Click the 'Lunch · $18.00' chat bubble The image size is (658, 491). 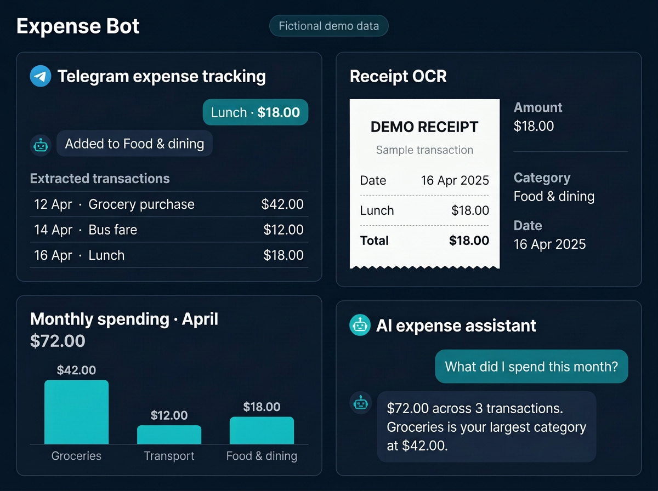256,112
